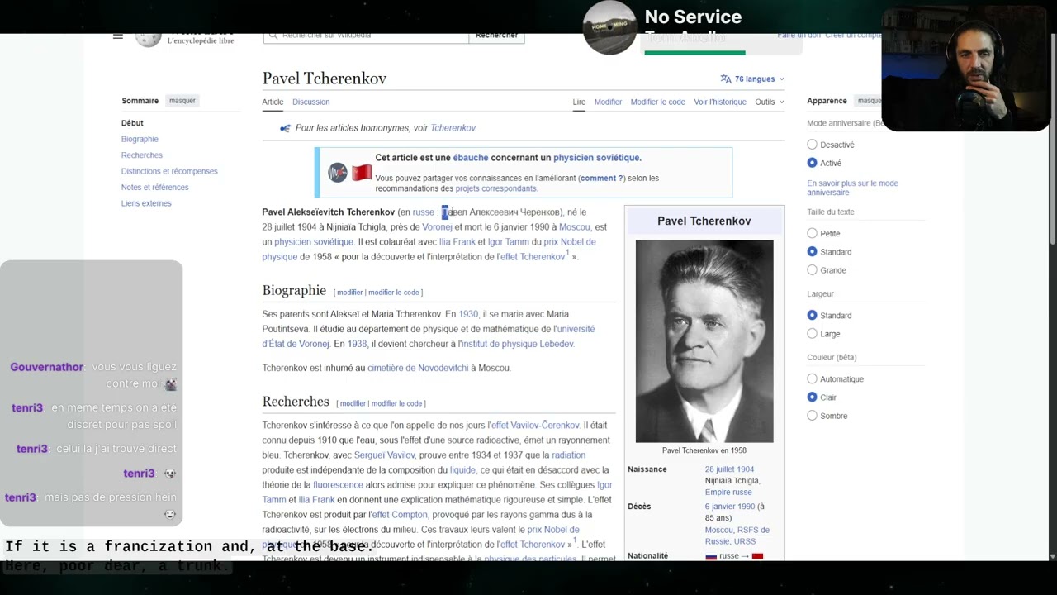Open the ébauche link in banner

(x=471, y=158)
